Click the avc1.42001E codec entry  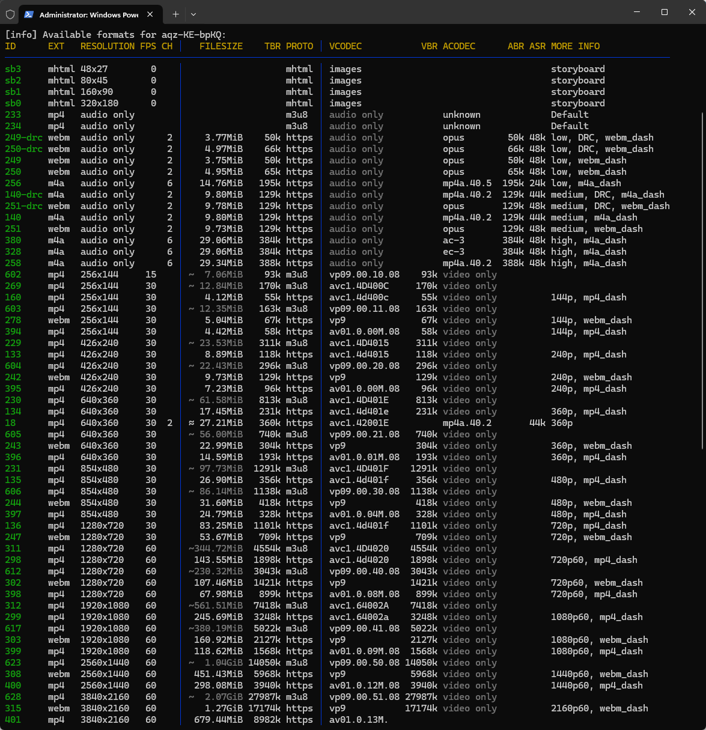pos(359,423)
